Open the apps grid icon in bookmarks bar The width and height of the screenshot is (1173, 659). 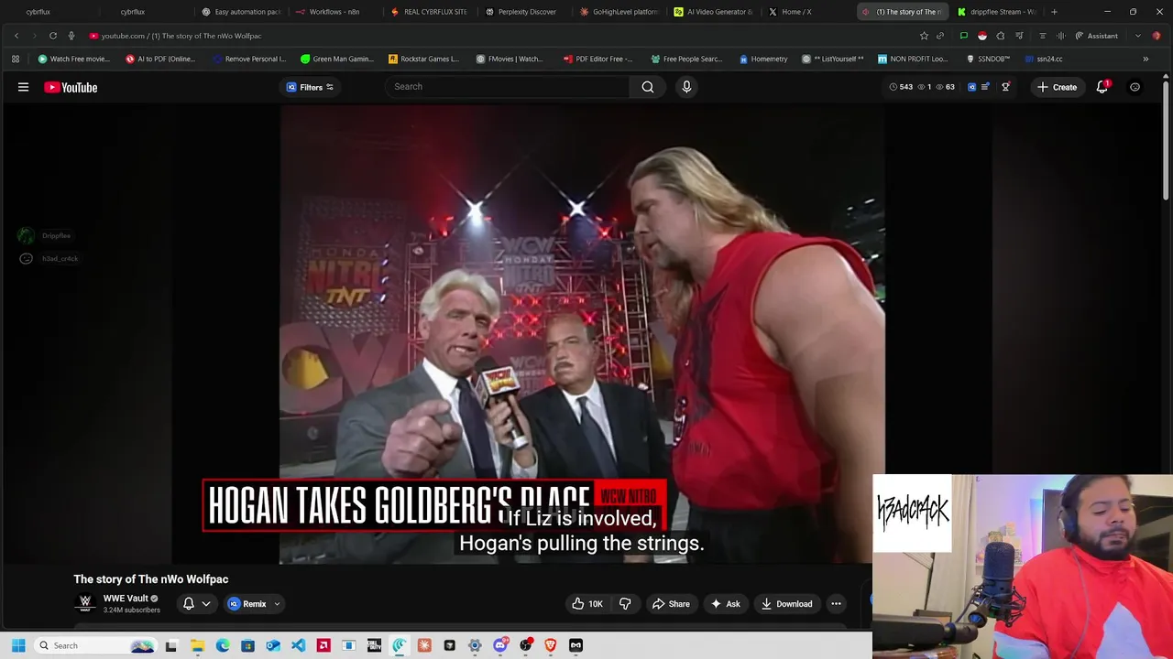(x=16, y=59)
